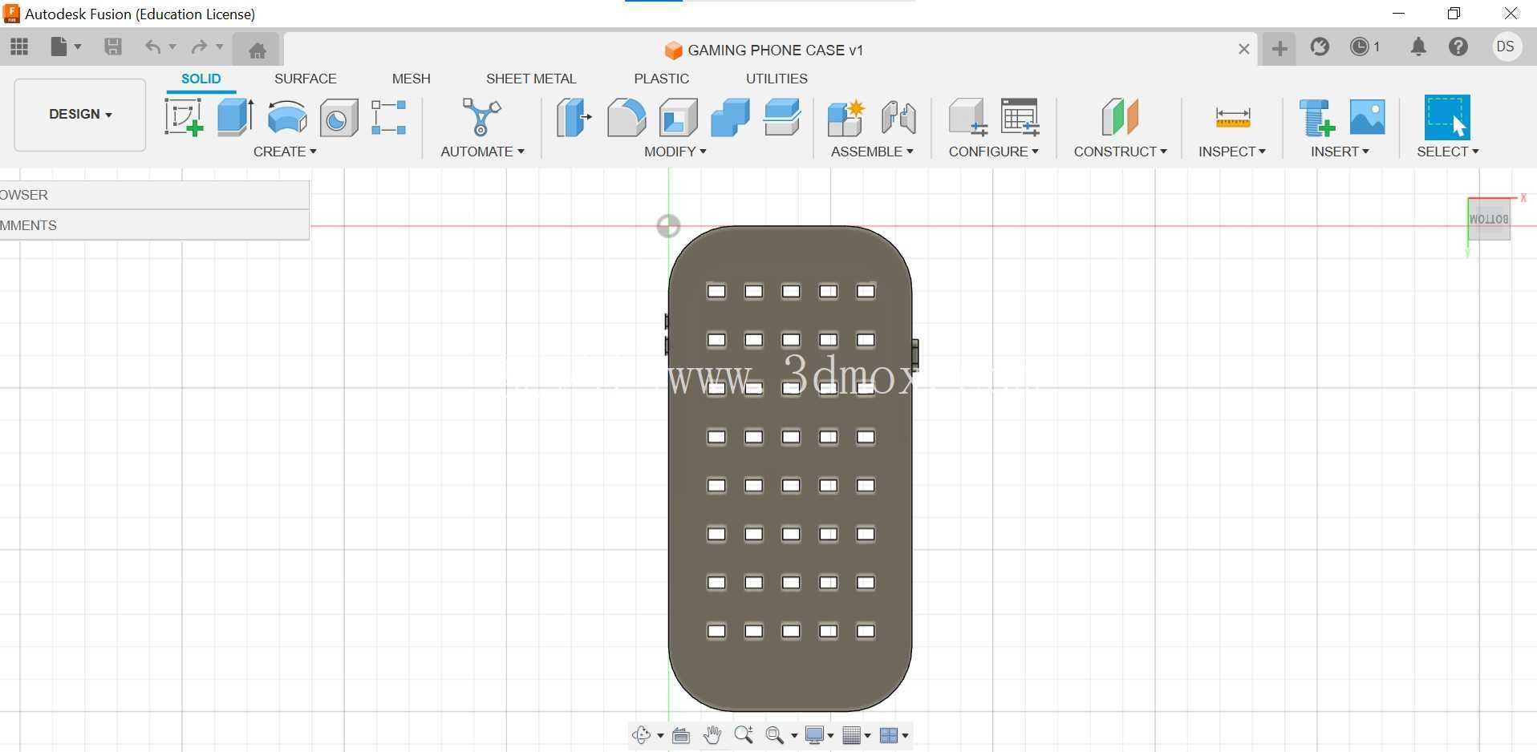1537x752 pixels.
Task: Switch to the SURFACE tab
Action: 305,79
